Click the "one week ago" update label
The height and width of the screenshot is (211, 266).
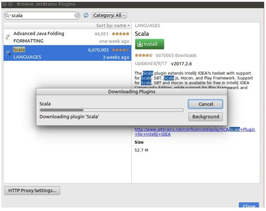[114, 41]
